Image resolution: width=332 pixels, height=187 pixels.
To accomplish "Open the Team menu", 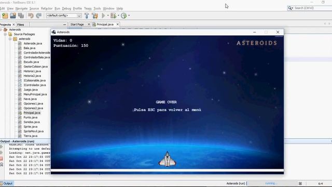I will 88,8.
